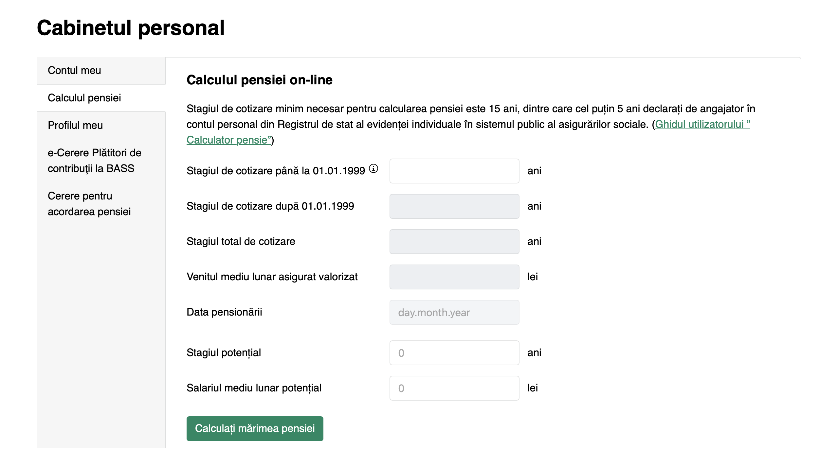
Task: Click the info icon beside the 01.01.1999 label
Action: tap(373, 168)
